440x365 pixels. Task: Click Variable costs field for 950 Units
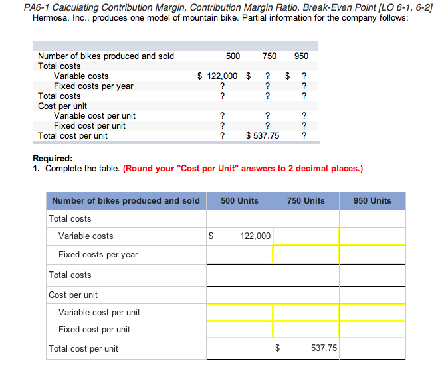pos(372,236)
